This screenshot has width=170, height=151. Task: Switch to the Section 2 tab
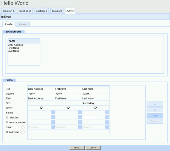[x=25, y=11]
